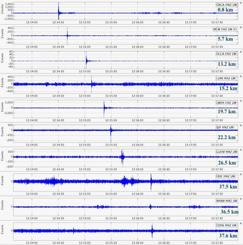Close the ERIE HNZ UW trace panel

(x=240, y=175)
